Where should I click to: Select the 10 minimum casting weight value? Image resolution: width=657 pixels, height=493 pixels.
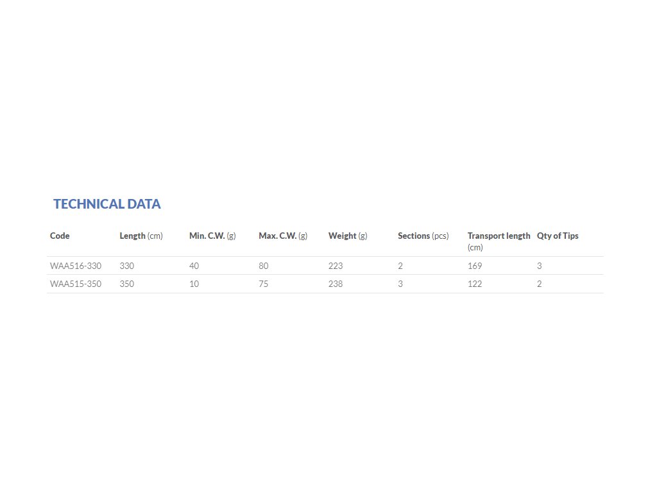tap(194, 284)
